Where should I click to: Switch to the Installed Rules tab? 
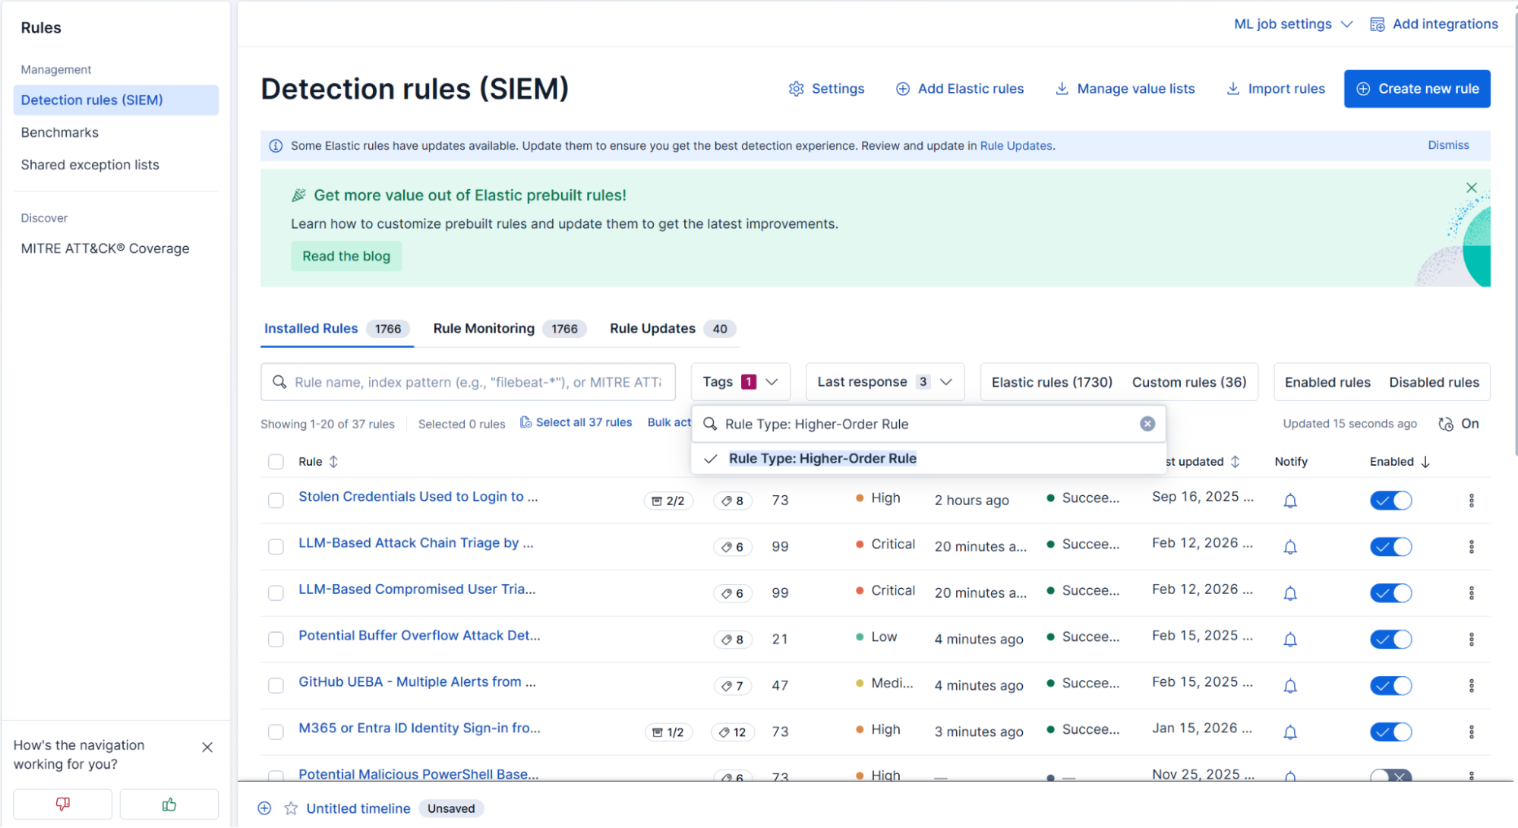pyautogui.click(x=336, y=329)
